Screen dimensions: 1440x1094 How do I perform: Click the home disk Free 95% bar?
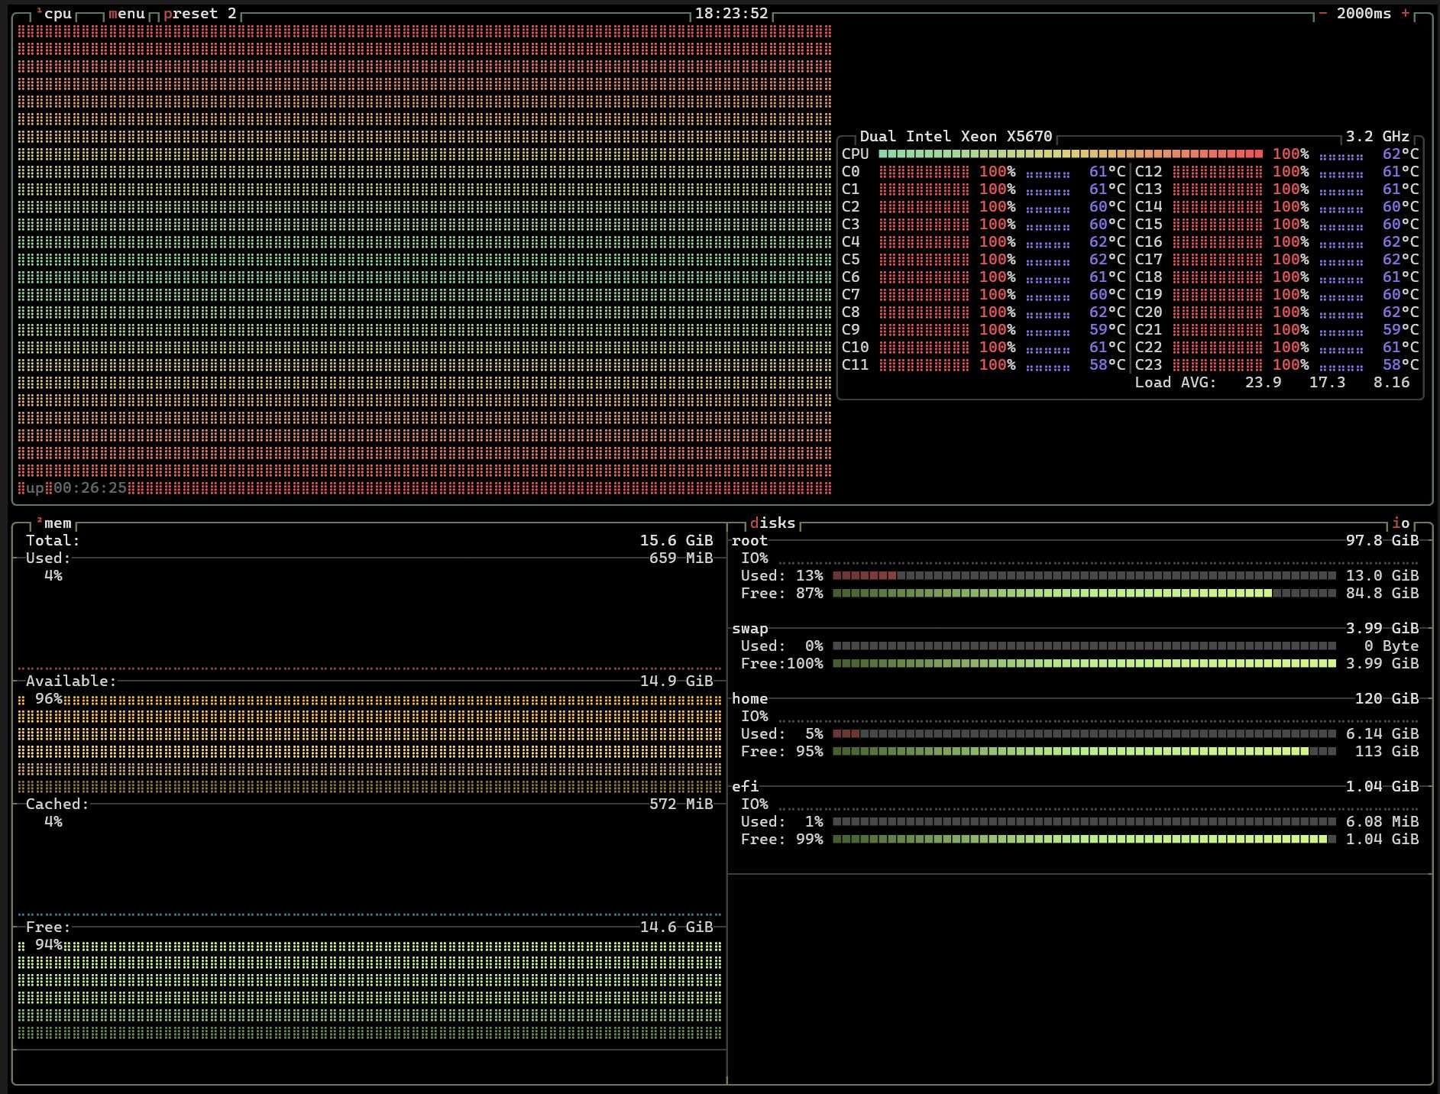pos(1084,751)
